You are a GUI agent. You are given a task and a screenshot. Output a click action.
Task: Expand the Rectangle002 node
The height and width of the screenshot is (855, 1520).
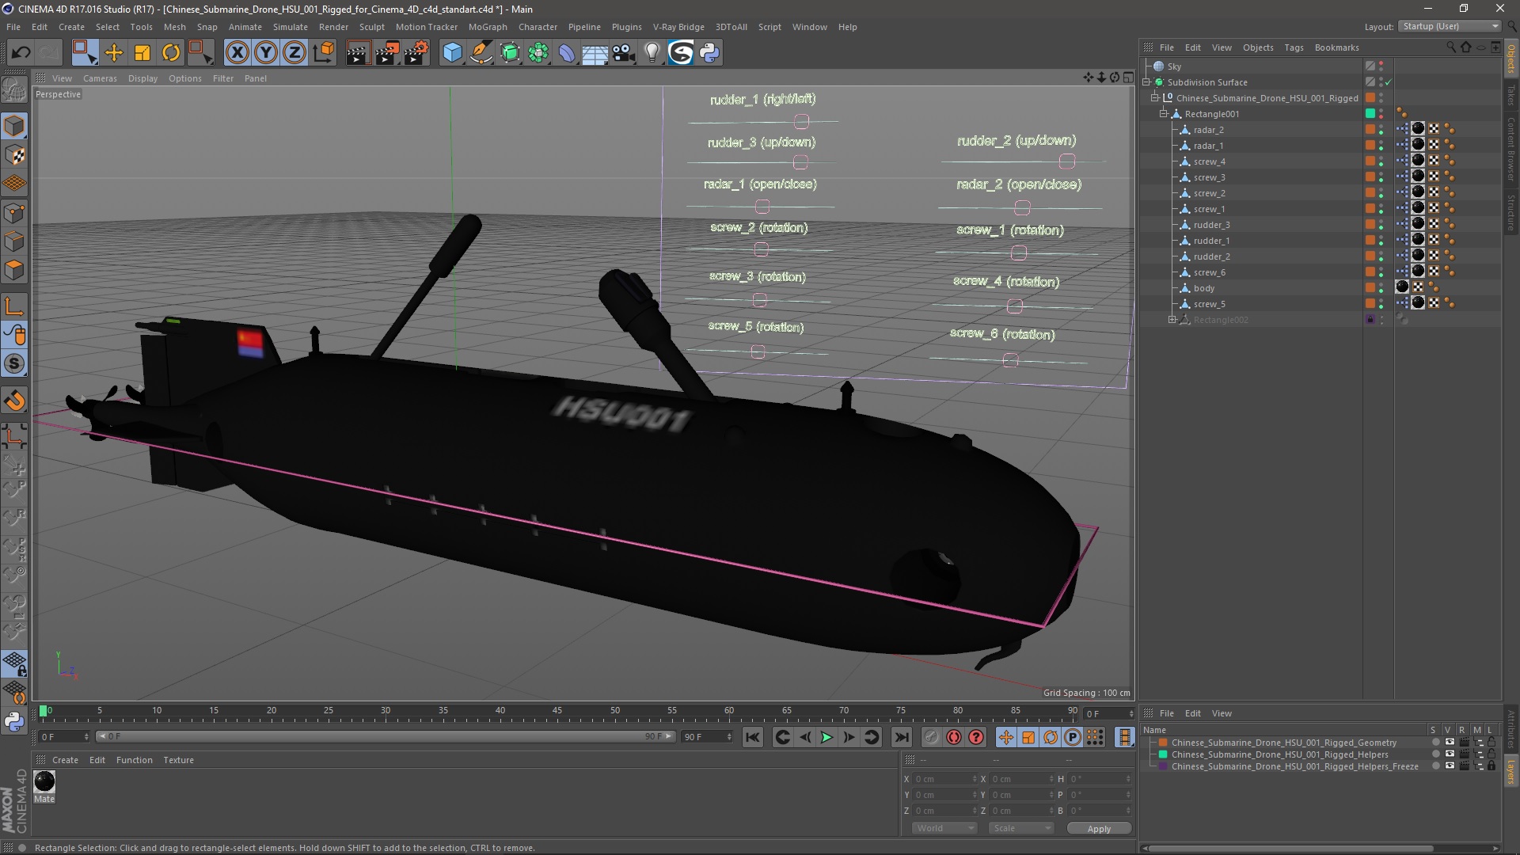coord(1172,320)
